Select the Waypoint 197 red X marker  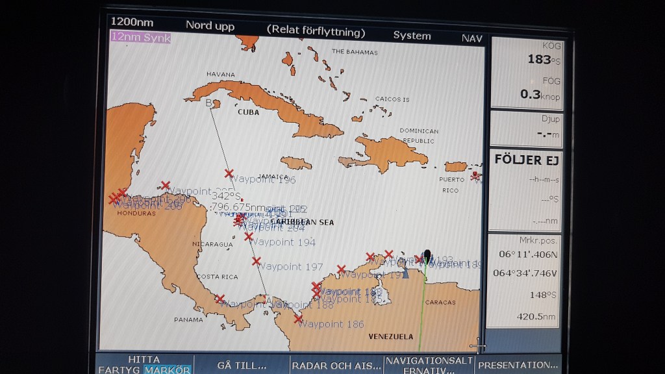(257, 261)
